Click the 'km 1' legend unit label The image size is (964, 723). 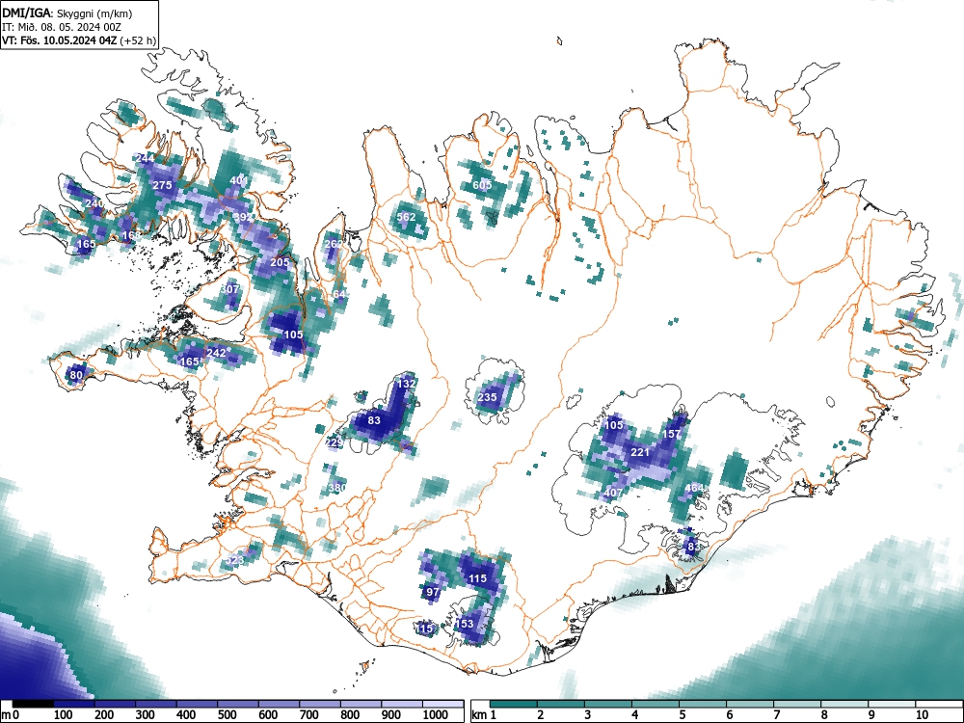(485, 715)
